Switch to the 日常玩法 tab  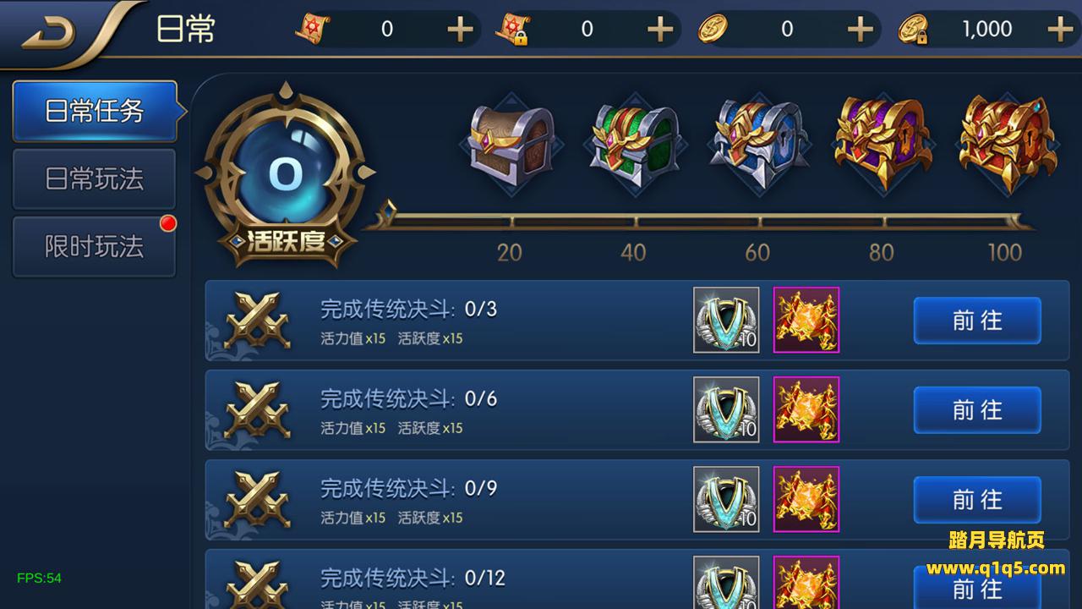tap(95, 179)
